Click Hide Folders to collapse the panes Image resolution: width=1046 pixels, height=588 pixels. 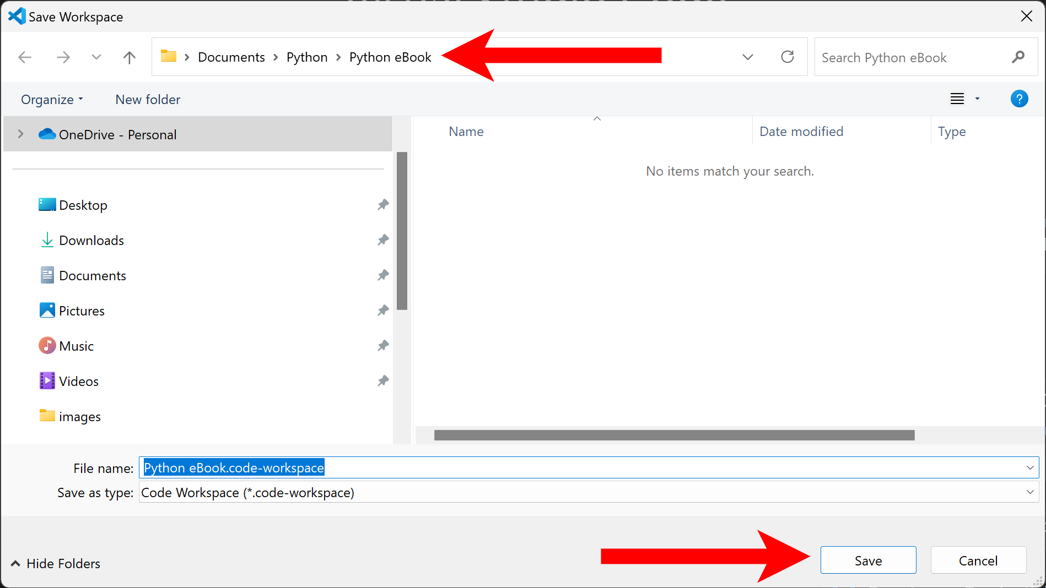click(56, 564)
